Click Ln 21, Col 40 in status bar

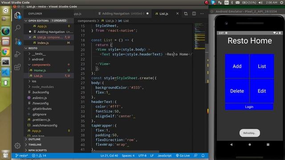click(109, 156)
